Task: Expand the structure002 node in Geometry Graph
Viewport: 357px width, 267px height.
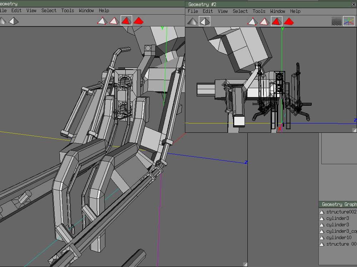Action: 322,212
